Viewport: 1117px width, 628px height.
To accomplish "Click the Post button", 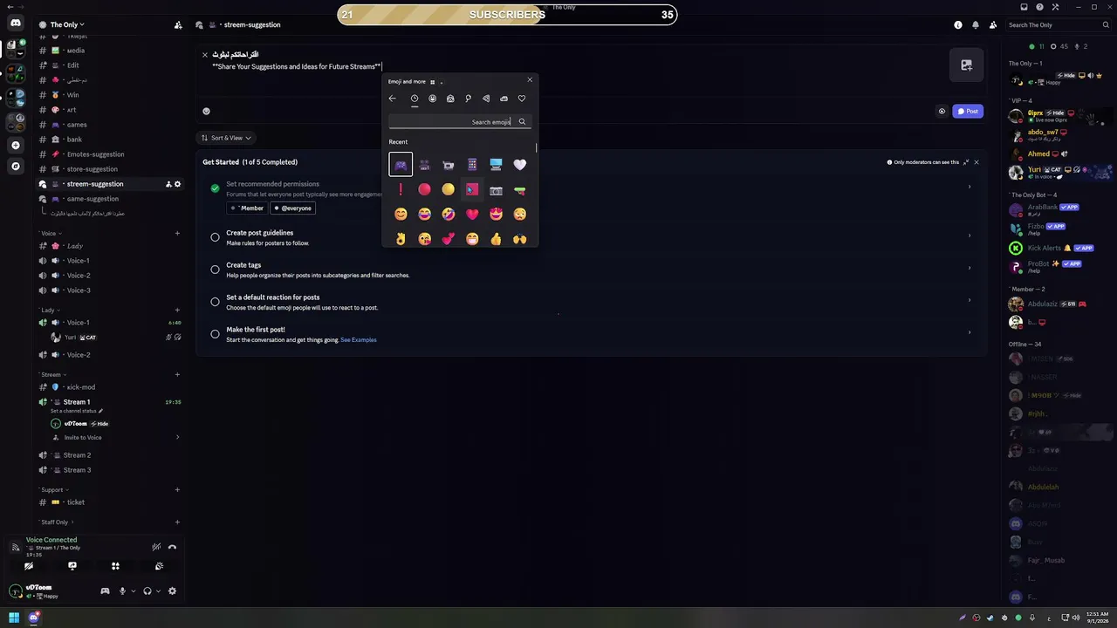I will pyautogui.click(x=968, y=111).
